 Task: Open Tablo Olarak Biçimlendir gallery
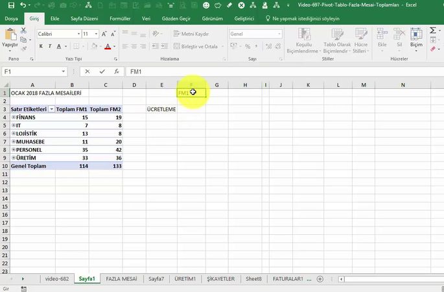pyautogui.click(x=337, y=40)
